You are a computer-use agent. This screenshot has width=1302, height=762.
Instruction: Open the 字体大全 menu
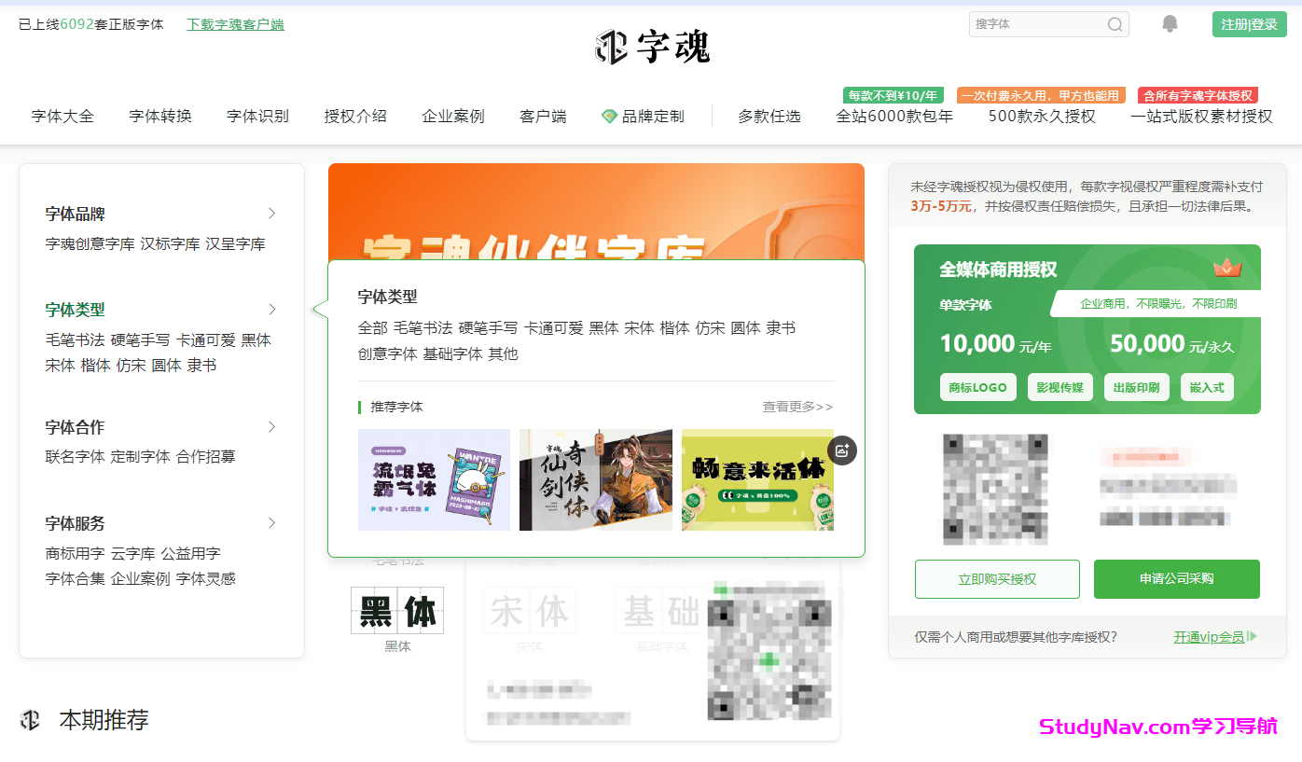click(x=62, y=116)
